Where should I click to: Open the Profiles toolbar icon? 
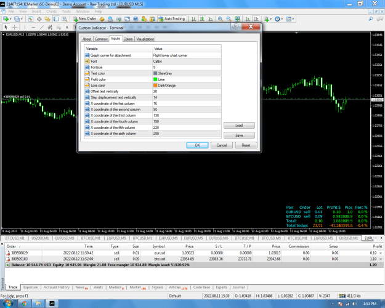tap(17, 19)
